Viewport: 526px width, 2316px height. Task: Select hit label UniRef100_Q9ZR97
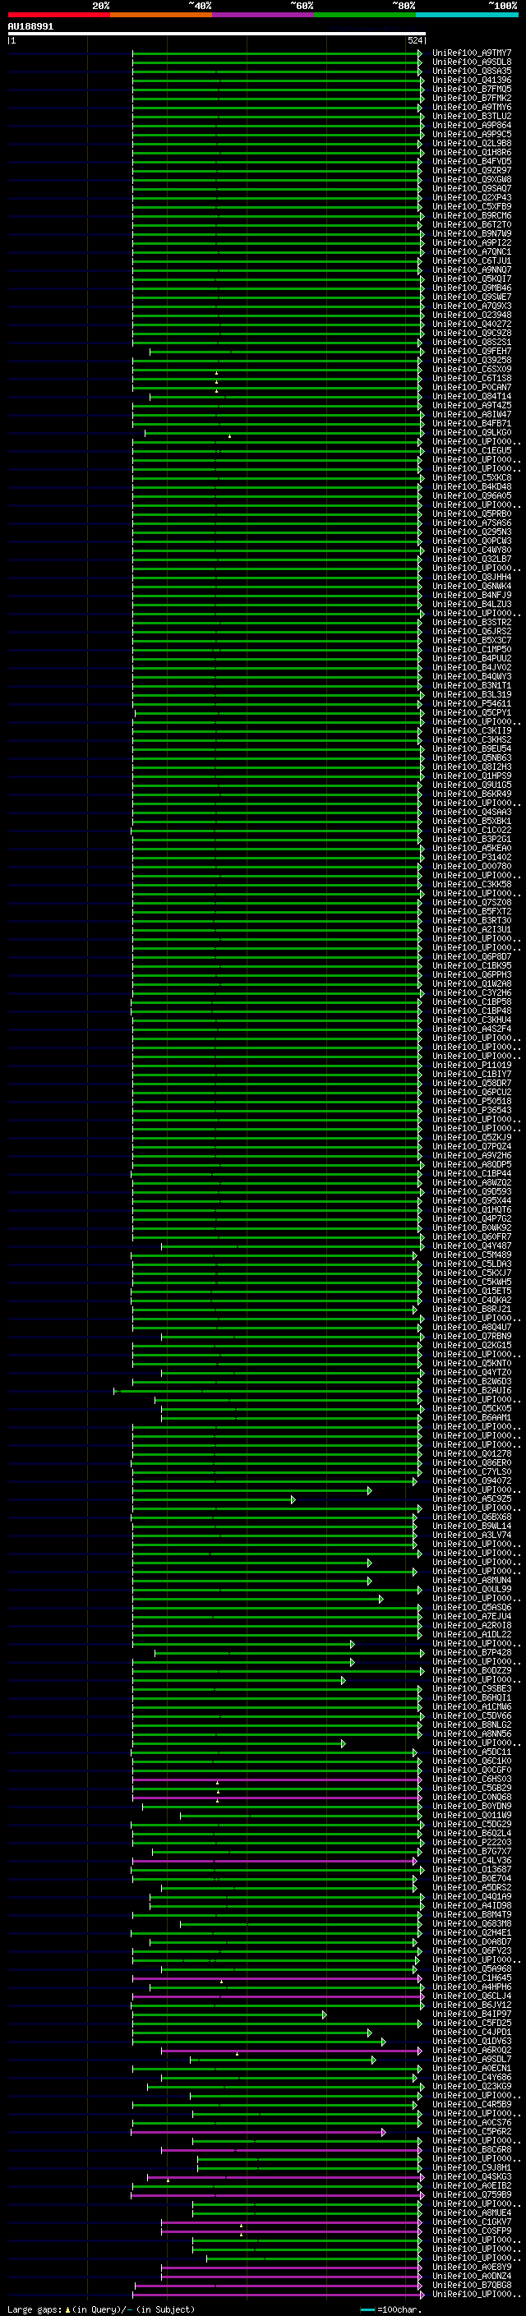(471, 170)
